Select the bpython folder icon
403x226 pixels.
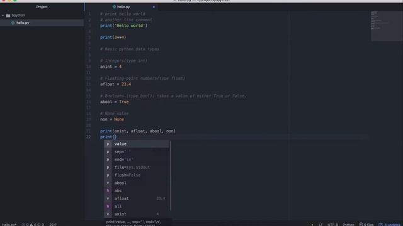(8, 16)
